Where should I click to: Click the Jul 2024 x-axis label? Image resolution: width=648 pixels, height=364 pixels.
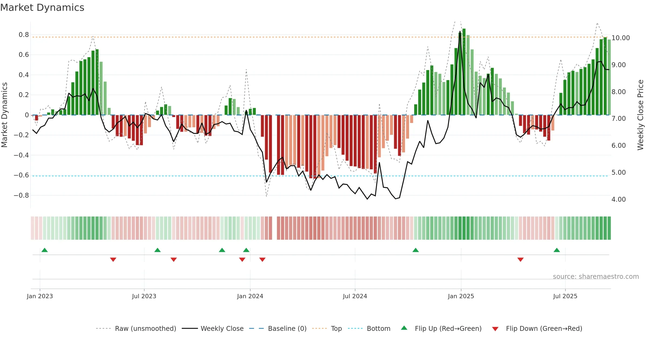pos(355,296)
